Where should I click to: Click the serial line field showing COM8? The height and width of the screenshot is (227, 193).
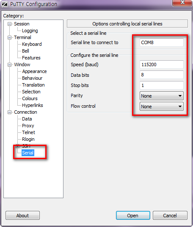(x=162, y=42)
